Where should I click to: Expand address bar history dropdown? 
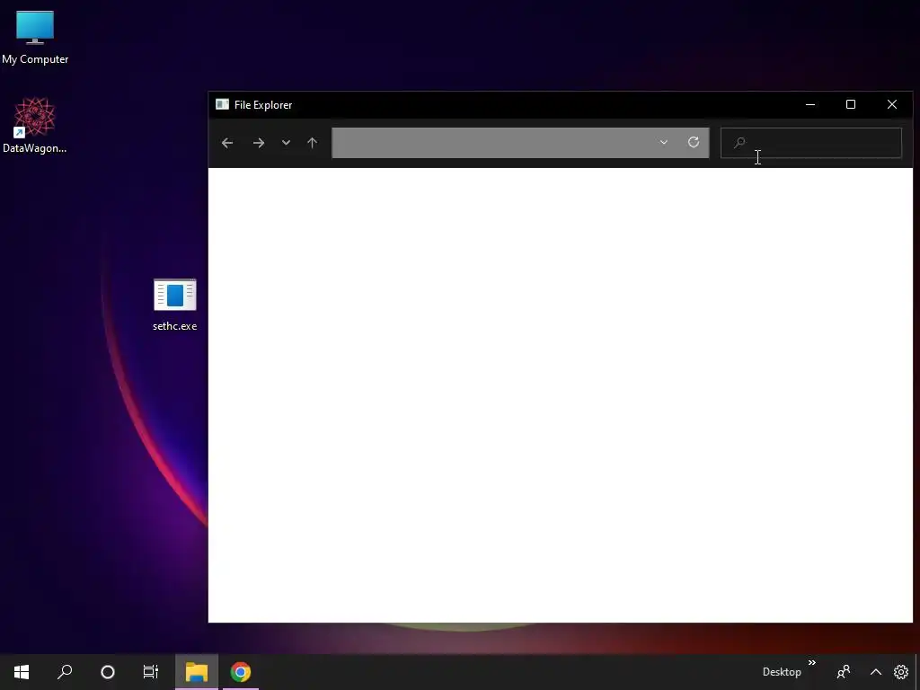point(664,142)
